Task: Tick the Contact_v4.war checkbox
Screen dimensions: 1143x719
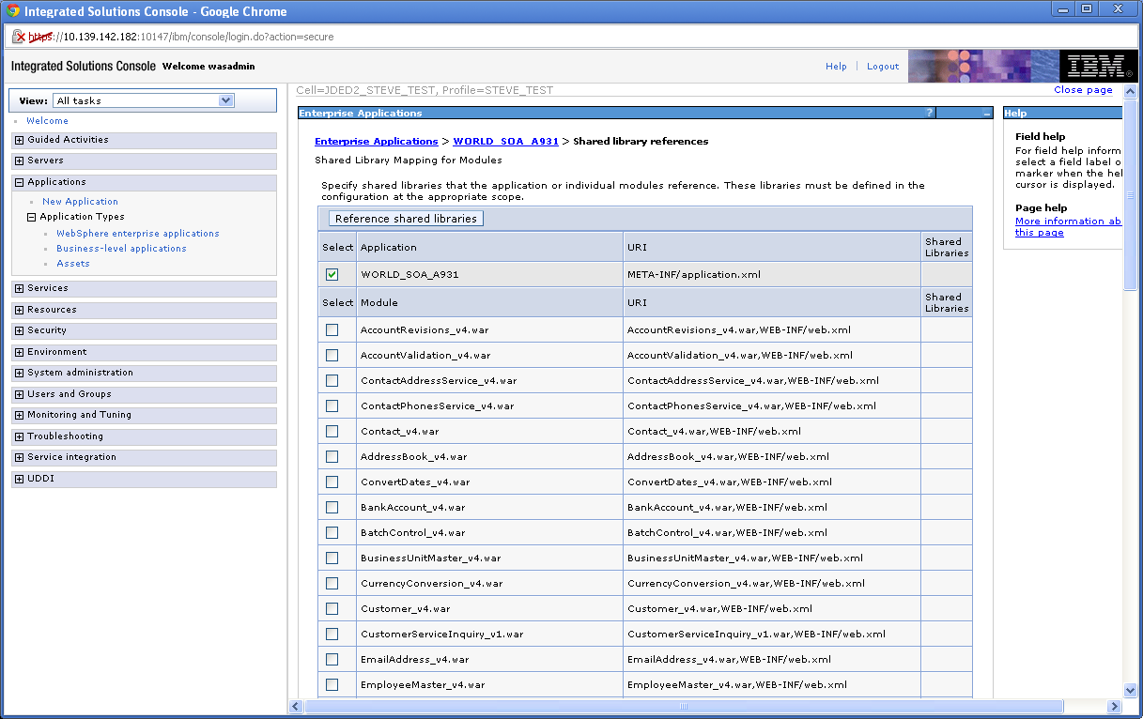Action: click(332, 432)
